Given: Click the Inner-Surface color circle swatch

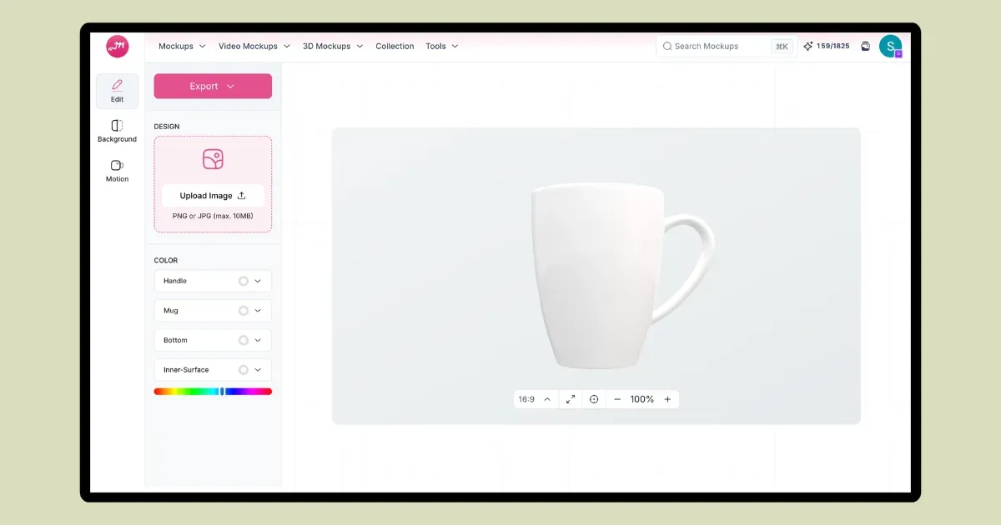Looking at the screenshot, I should coord(244,370).
